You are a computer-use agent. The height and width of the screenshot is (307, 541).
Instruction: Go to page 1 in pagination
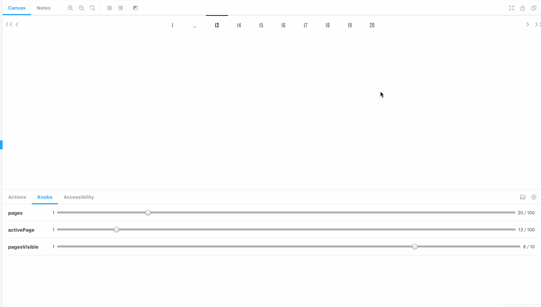pos(173,25)
